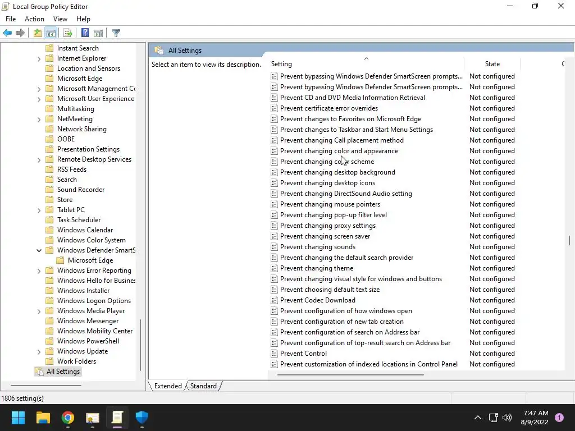Click the Filter funnel toolbar icon
Image resolution: width=575 pixels, height=431 pixels.
point(116,33)
